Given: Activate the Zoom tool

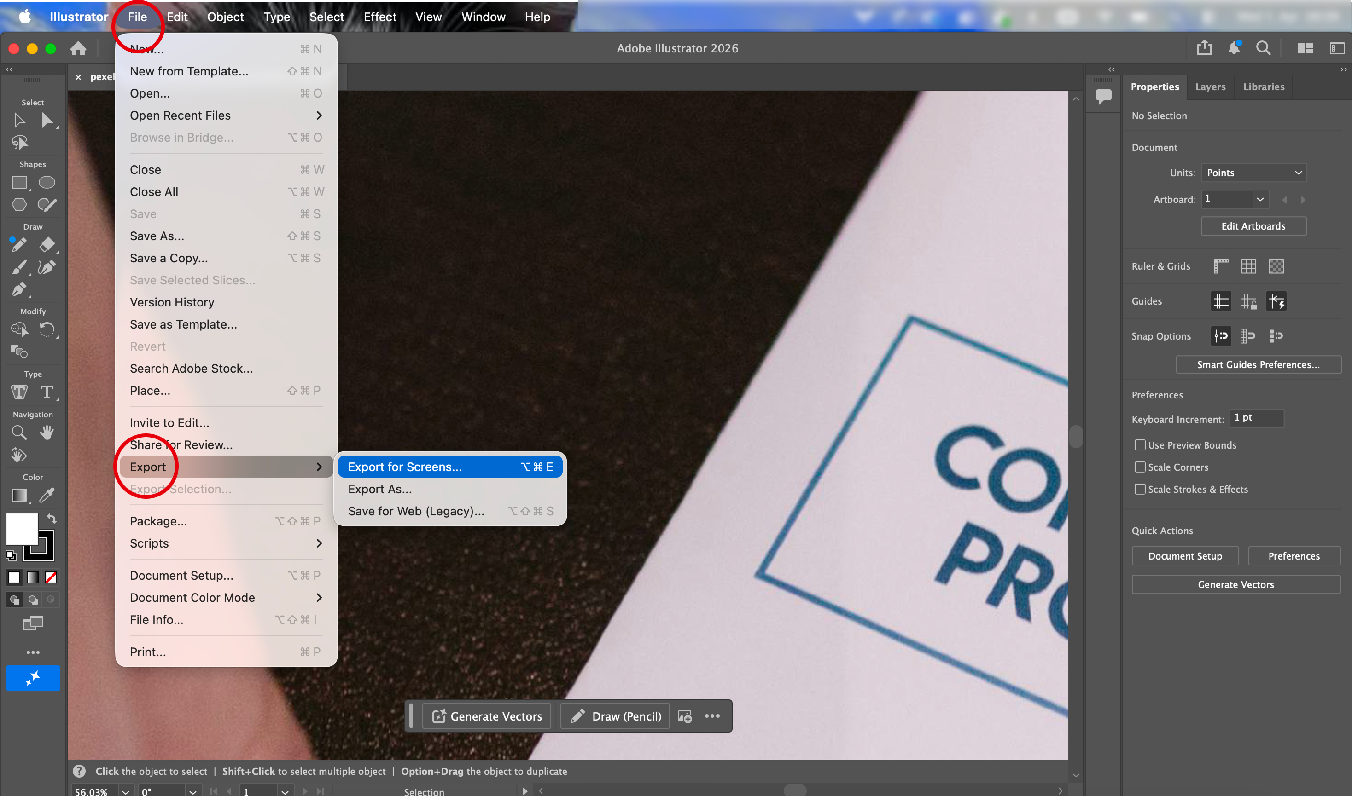Looking at the screenshot, I should [x=19, y=433].
